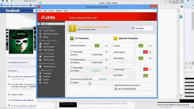Click Actualiser mes infos on Facebook
This screenshot has width=194, height=109.
[x=18, y=62]
